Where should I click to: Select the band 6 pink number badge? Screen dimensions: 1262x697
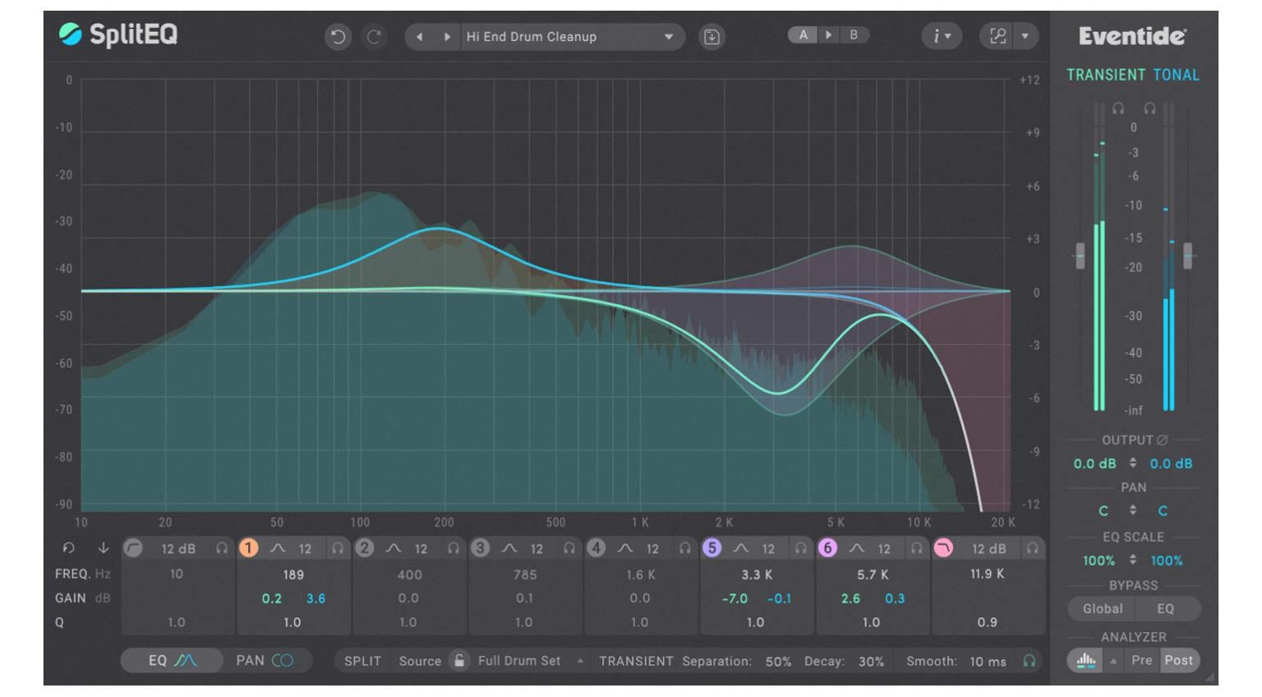[x=827, y=548]
